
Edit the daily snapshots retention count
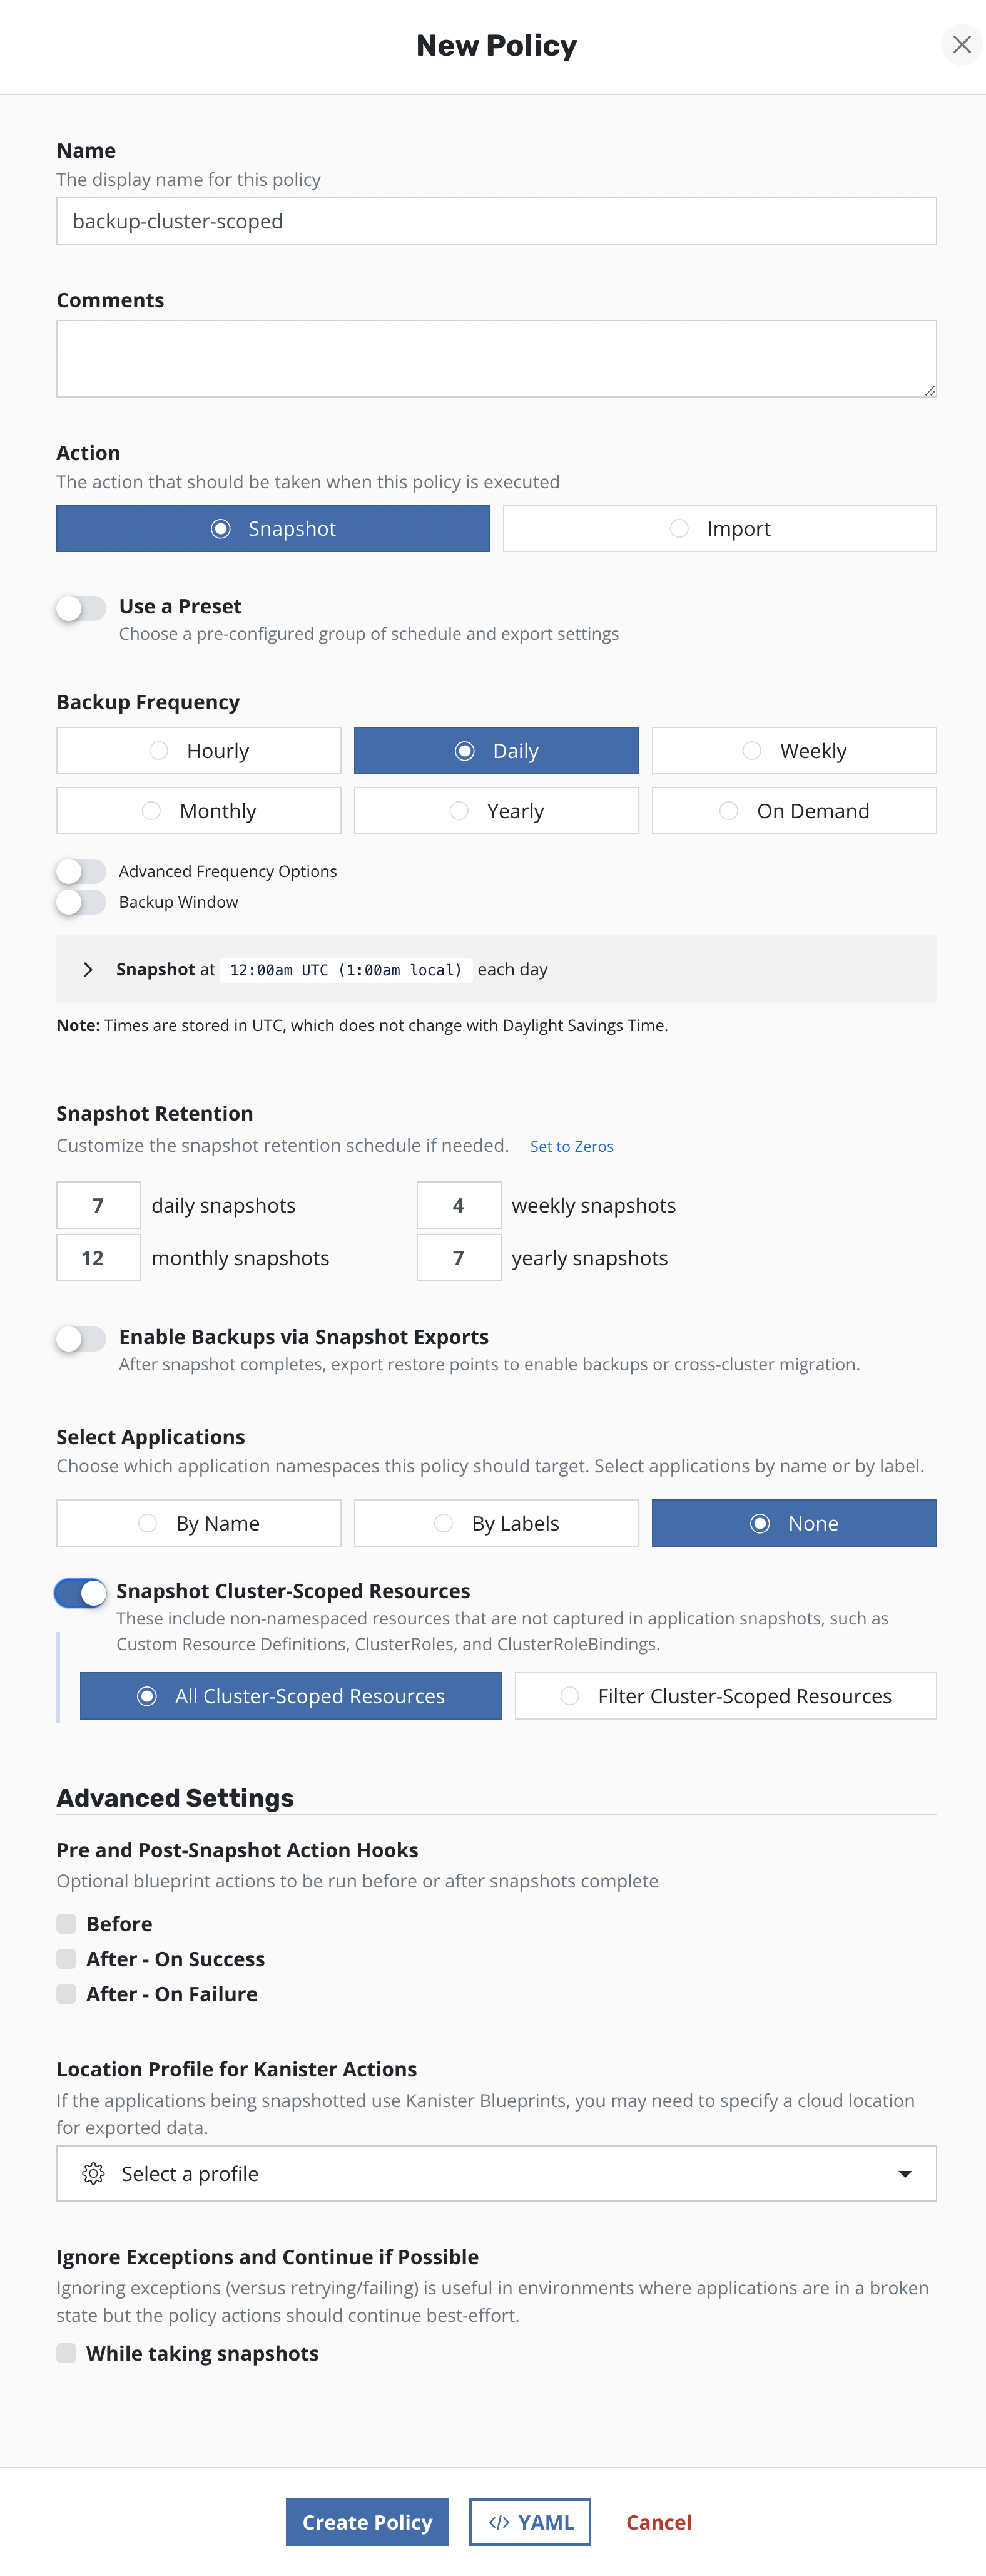tap(98, 1204)
